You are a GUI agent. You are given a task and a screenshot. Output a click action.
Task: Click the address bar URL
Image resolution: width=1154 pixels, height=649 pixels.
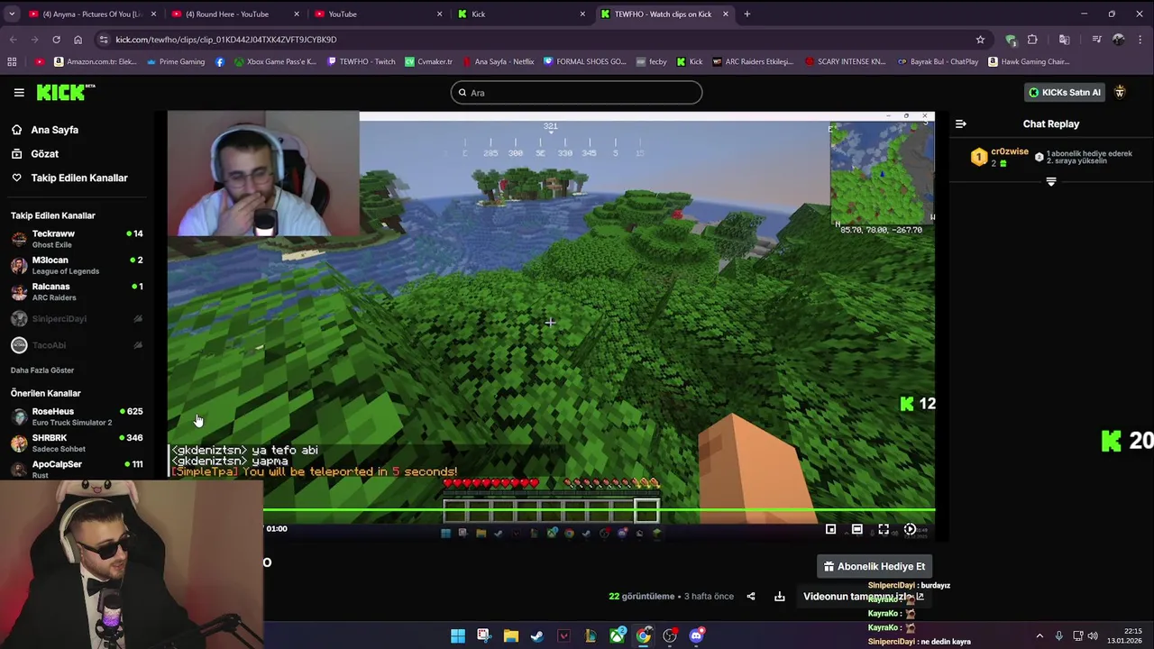[226, 40]
